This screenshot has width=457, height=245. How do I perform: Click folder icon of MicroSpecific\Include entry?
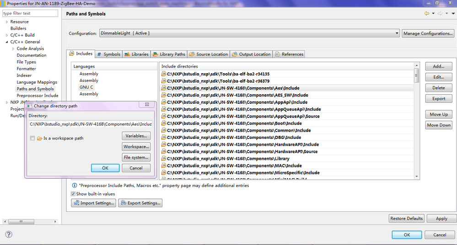point(164,172)
